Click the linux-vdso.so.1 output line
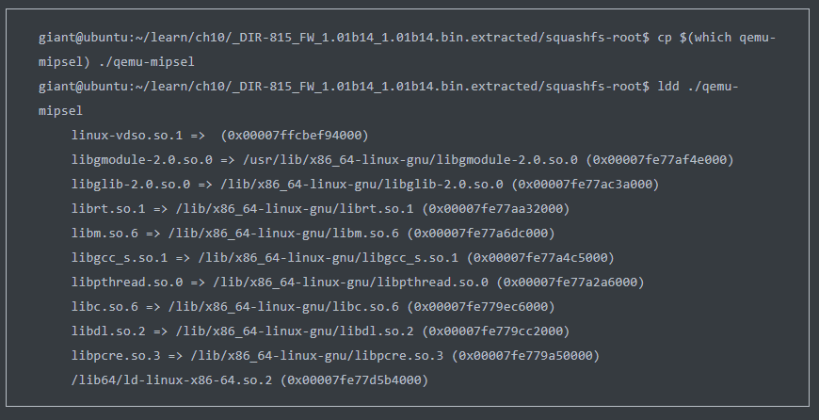Image resolution: width=819 pixels, height=420 pixels. pyautogui.click(x=220, y=136)
